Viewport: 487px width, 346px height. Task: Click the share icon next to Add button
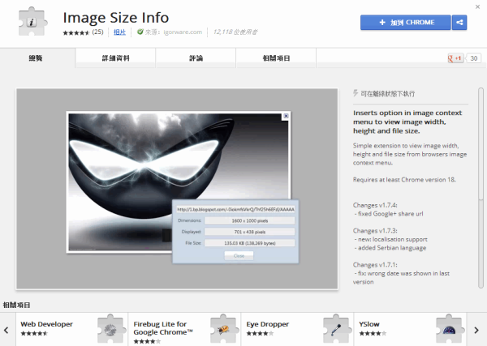click(x=459, y=22)
